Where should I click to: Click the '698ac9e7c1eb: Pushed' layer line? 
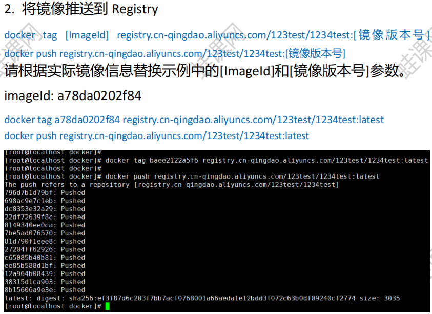point(45,201)
